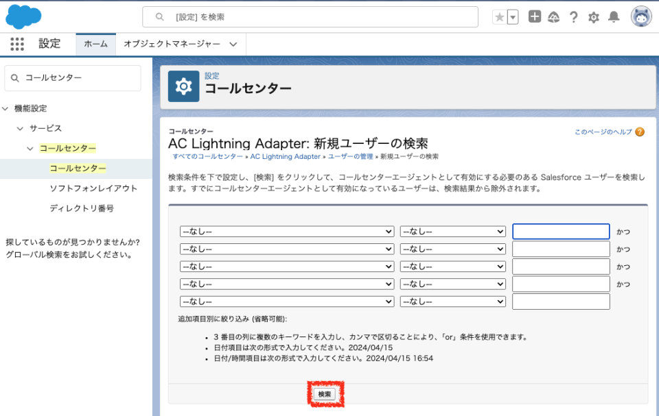This screenshot has height=416, width=659.
Task: Click the blue gear setup page icon
Action: coord(184,86)
